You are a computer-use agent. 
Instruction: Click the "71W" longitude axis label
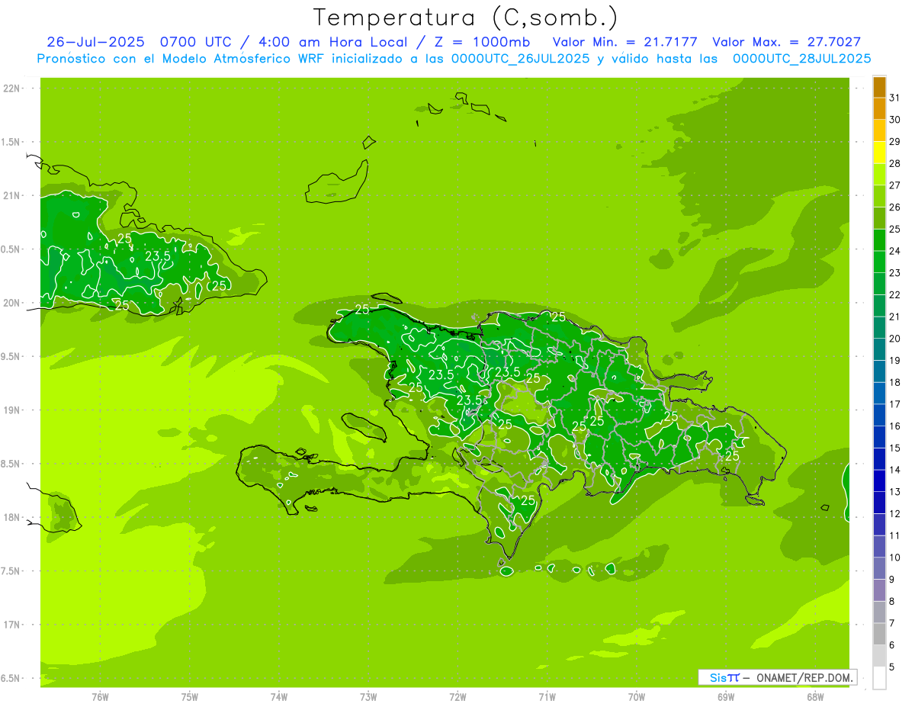(x=547, y=697)
